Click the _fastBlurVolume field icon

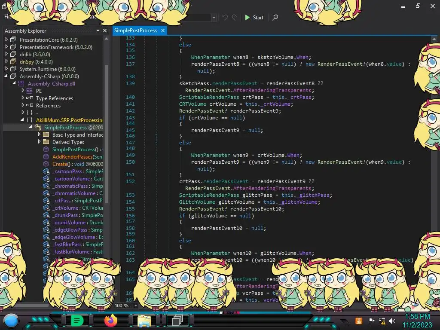[46, 251]
